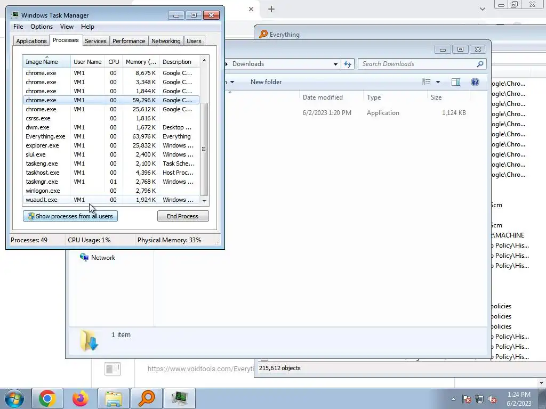Select dwm.exe process row
This screenshot has width=546, height=409.
pos(111,127)
